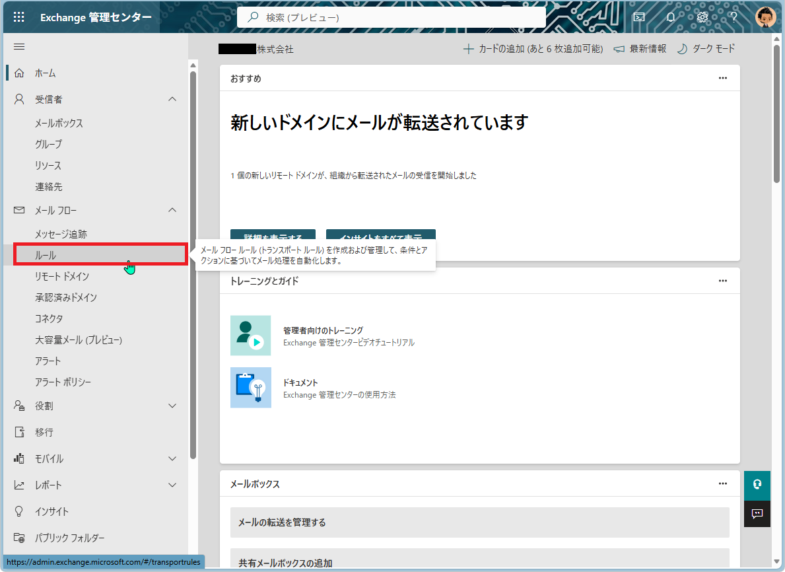Open the app launcher waffle icon
785x572 pixels.
point(18,17)
